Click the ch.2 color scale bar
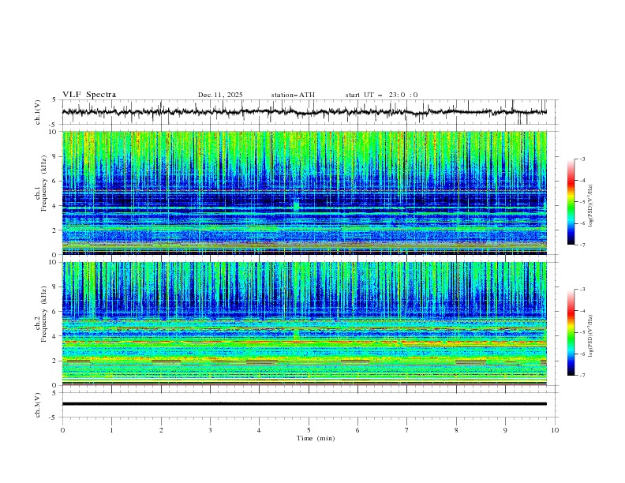Screen dimensions: 625x483 (x=571, y=332)
